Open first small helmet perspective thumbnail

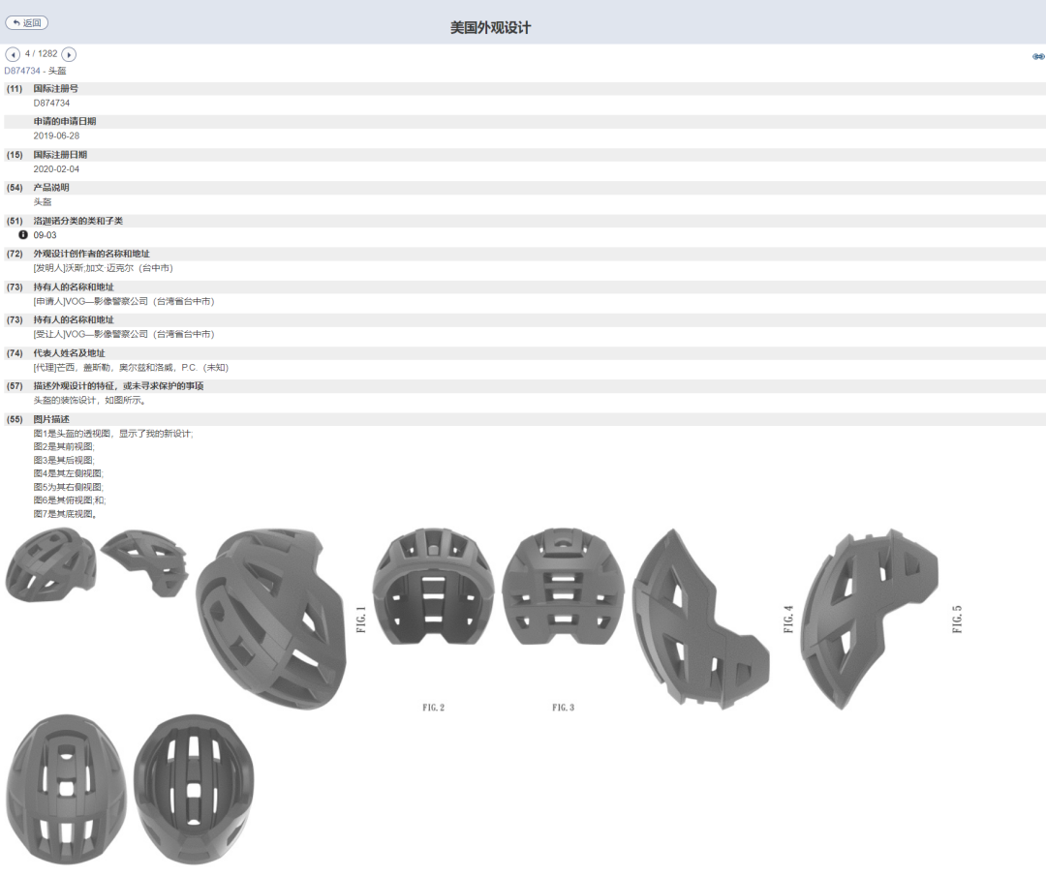tap(50, 564)
